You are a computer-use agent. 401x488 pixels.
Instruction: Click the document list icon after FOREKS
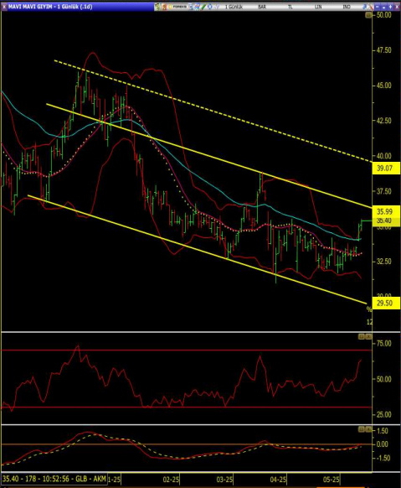click(190, 7)
